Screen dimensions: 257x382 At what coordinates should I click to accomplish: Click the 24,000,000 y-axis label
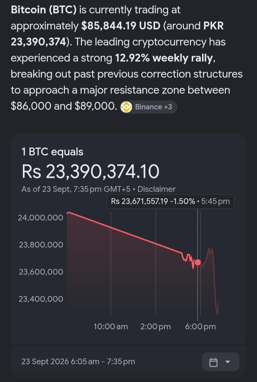pyautogui.click(x=40, y=217)
